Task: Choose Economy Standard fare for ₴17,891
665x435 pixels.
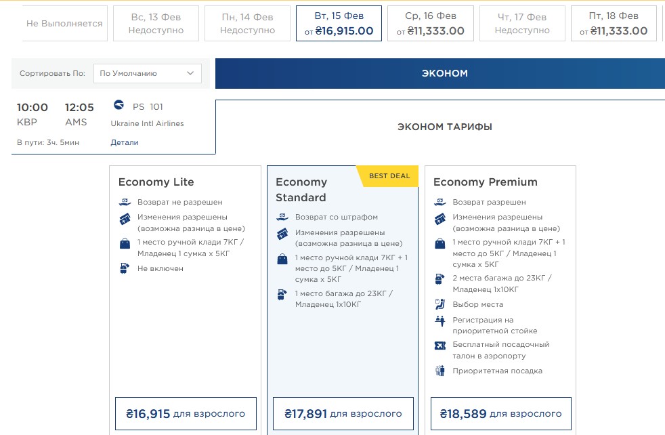Action: (343, 413)
